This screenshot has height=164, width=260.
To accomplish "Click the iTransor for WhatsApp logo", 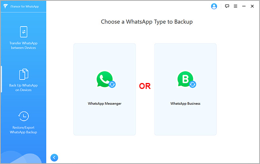I will click(x=6, y=6).
